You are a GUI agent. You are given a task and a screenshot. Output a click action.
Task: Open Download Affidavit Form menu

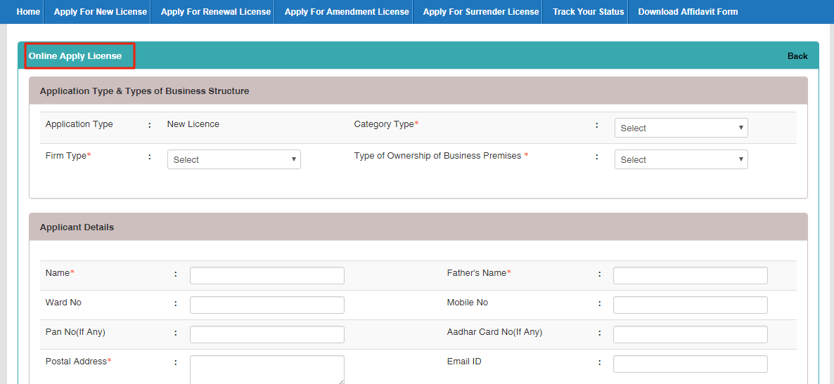pyautogui.click(x=688, y=12)
